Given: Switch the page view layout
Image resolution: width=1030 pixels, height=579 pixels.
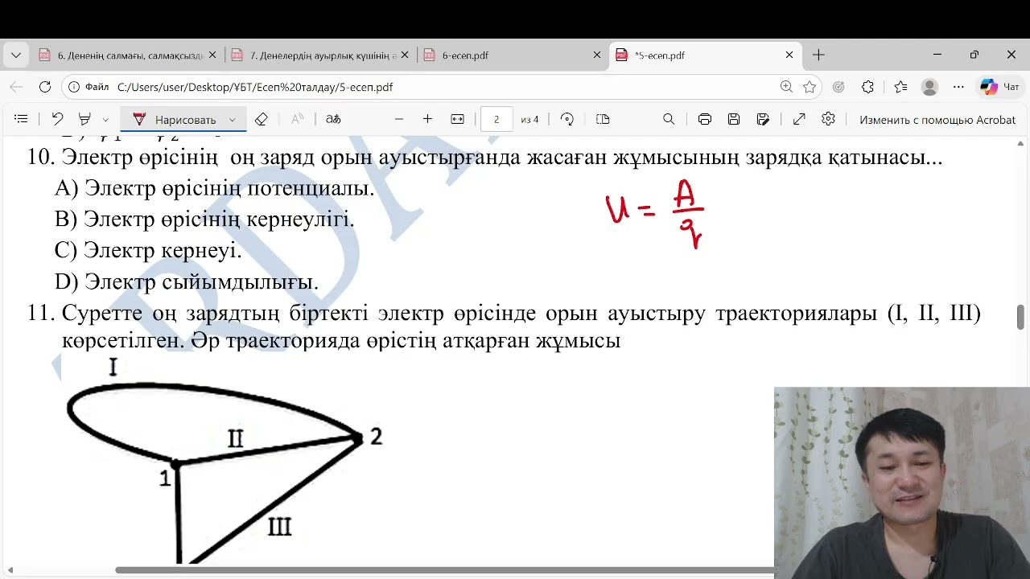Looking at the screenshot, I should click(x=603, y=119).
